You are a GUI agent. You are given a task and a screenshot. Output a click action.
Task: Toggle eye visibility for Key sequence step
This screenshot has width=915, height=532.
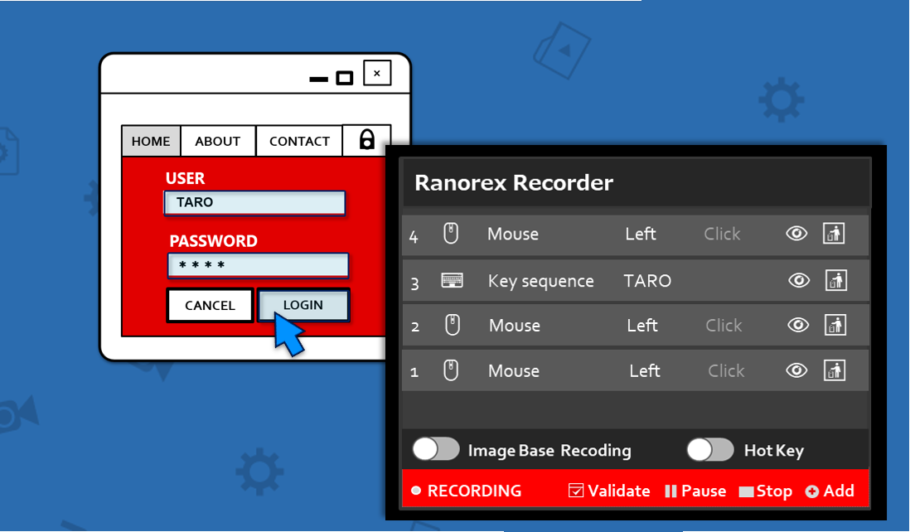tap(799, 281)
